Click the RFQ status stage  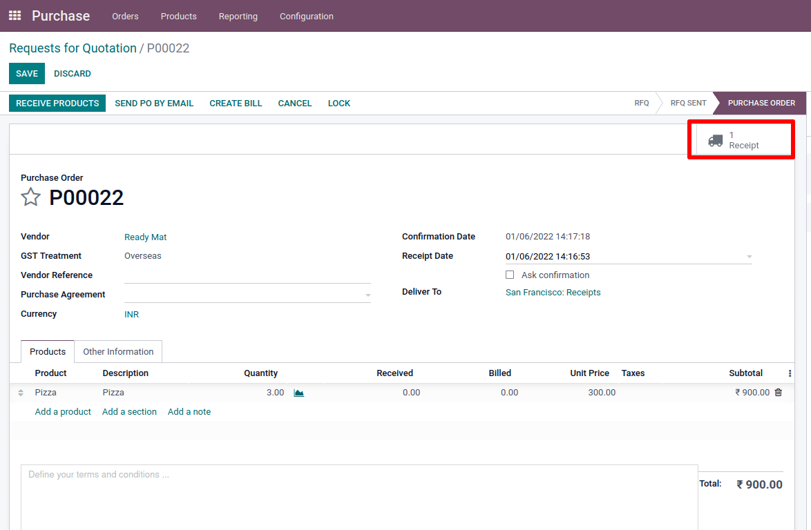(641, 104)
